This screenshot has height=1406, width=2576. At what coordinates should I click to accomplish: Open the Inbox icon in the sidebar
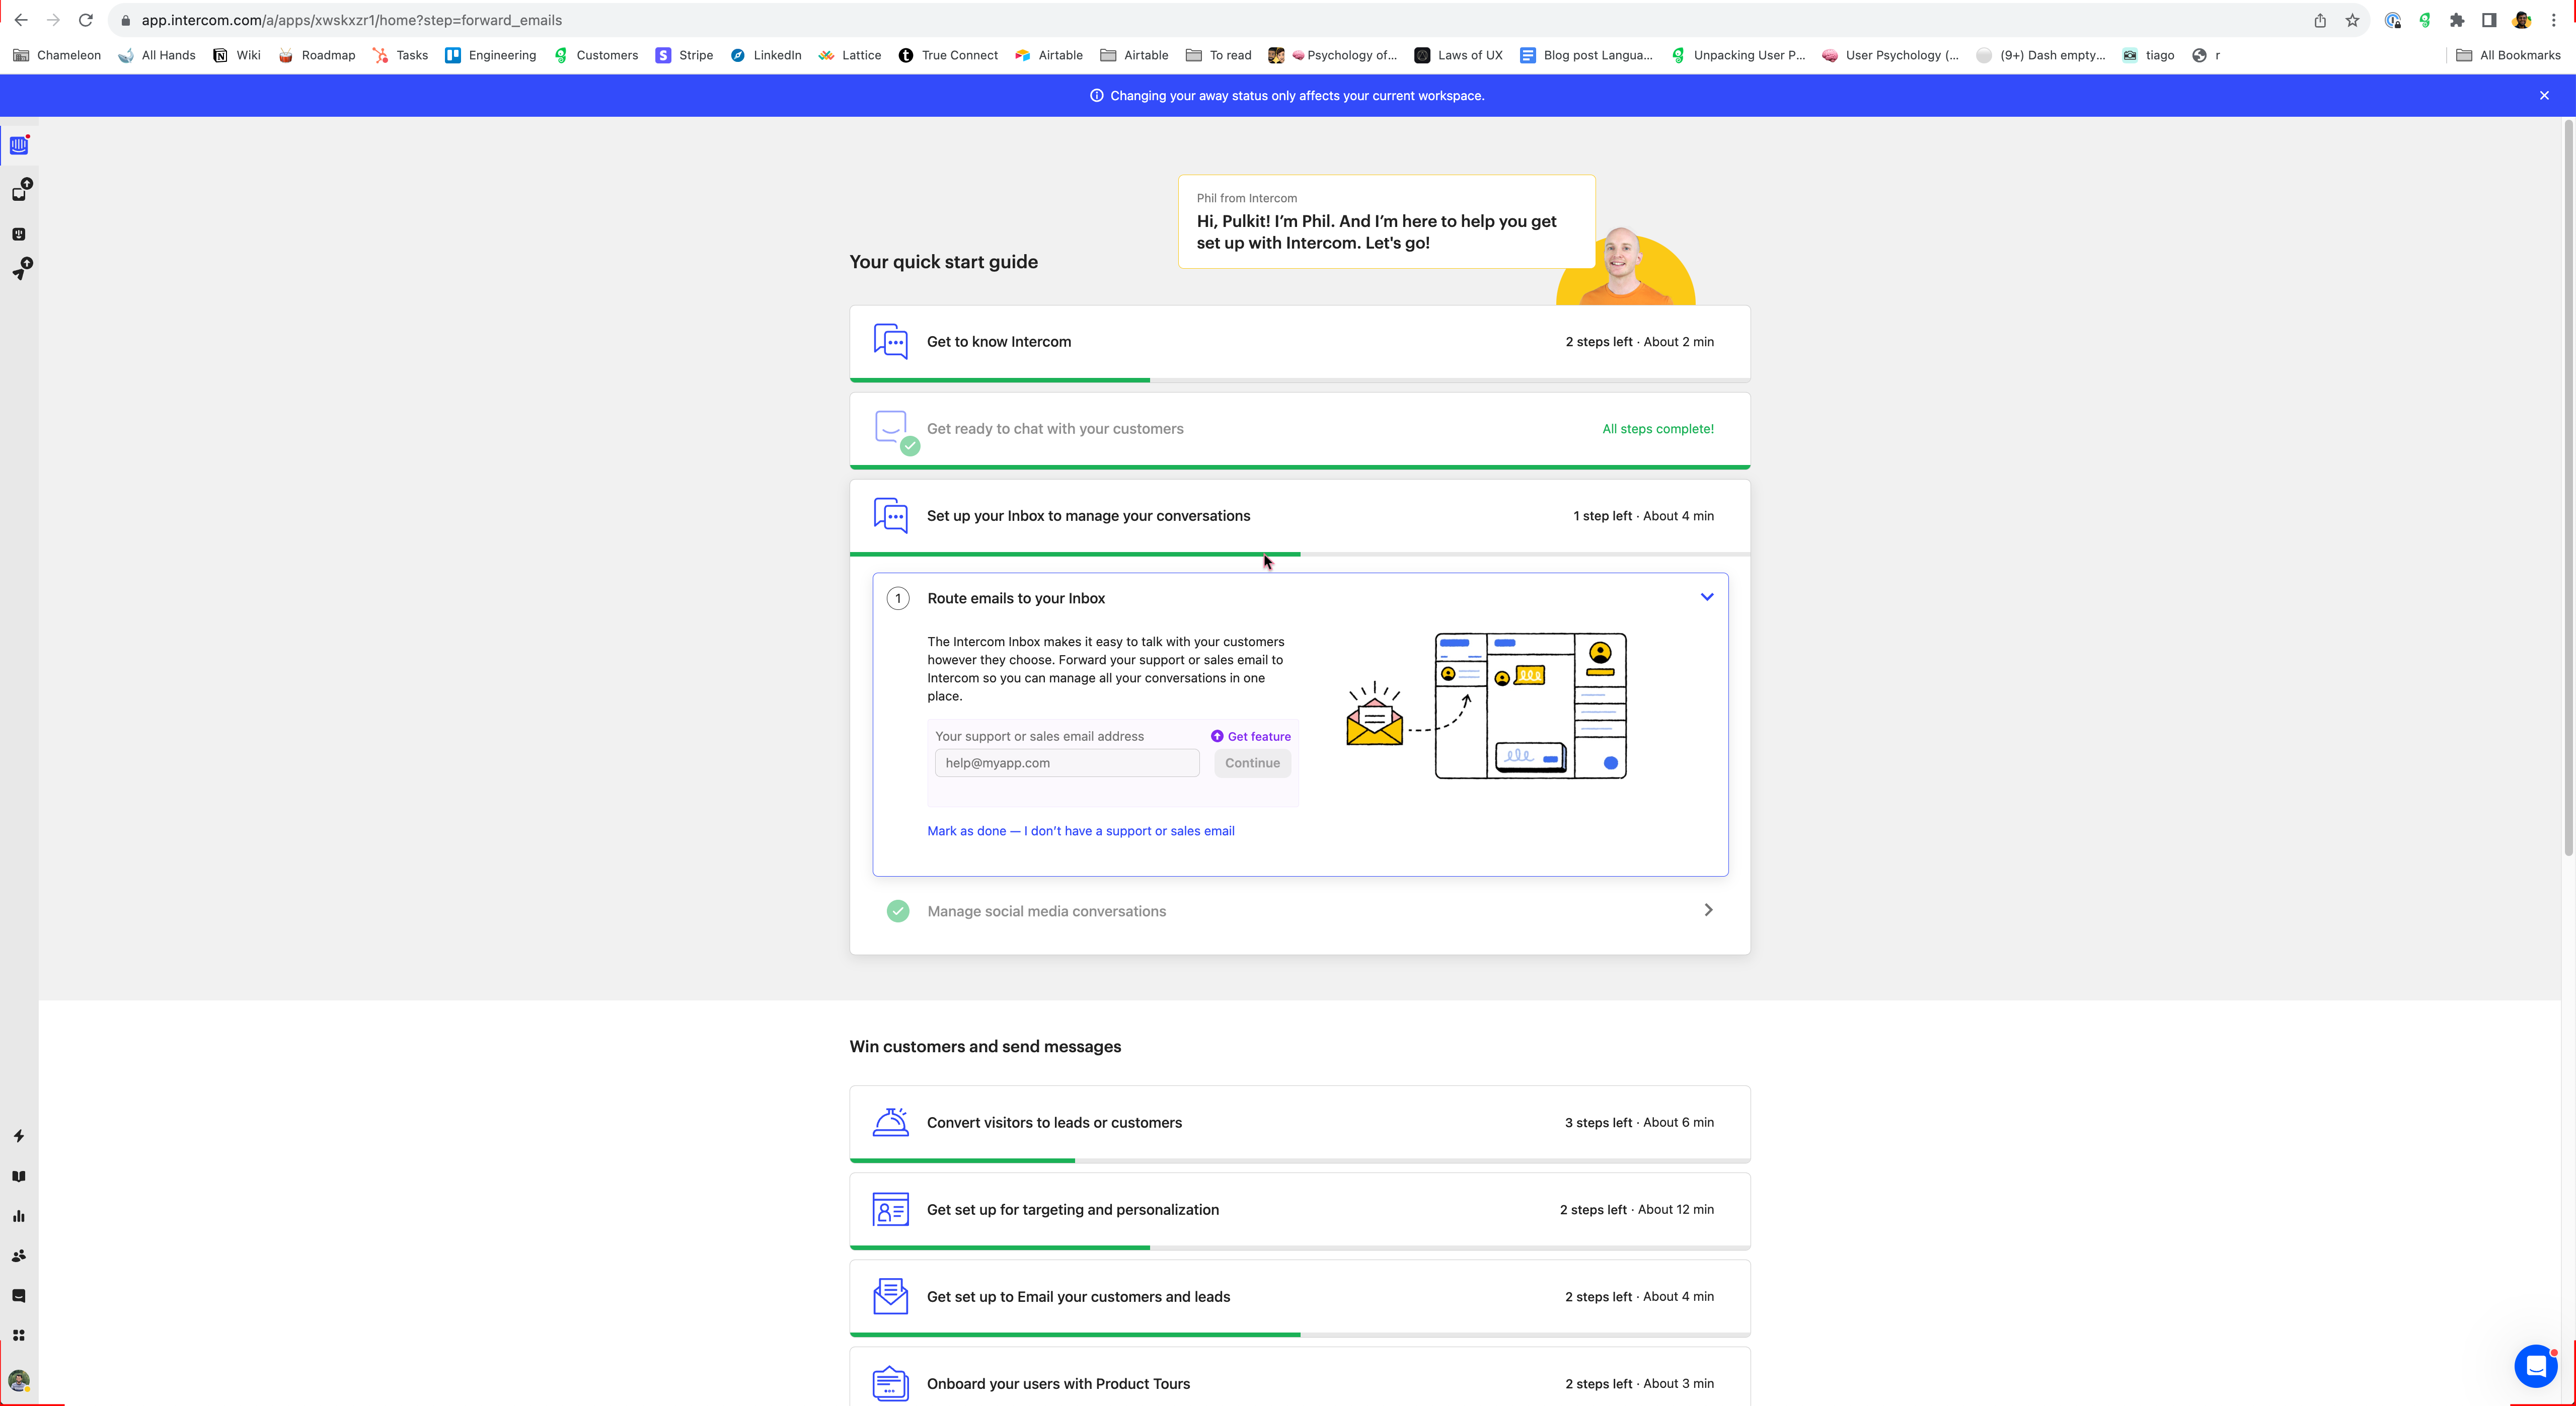pyautogui.click(x=19, y=193)
